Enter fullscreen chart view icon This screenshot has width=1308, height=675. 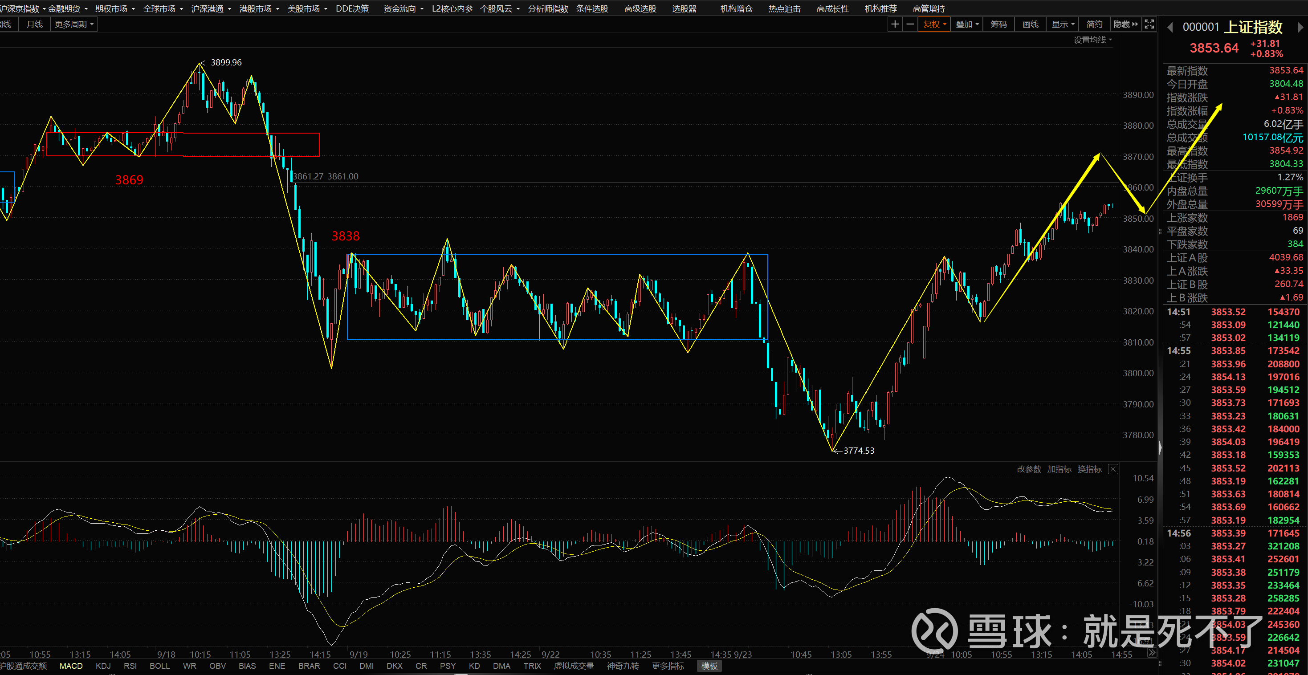pyautogui.click(x=1149, y=24)
